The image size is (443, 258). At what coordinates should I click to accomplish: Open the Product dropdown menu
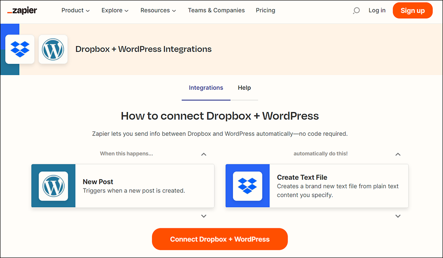pyautogui.click(x=75, y=11)
